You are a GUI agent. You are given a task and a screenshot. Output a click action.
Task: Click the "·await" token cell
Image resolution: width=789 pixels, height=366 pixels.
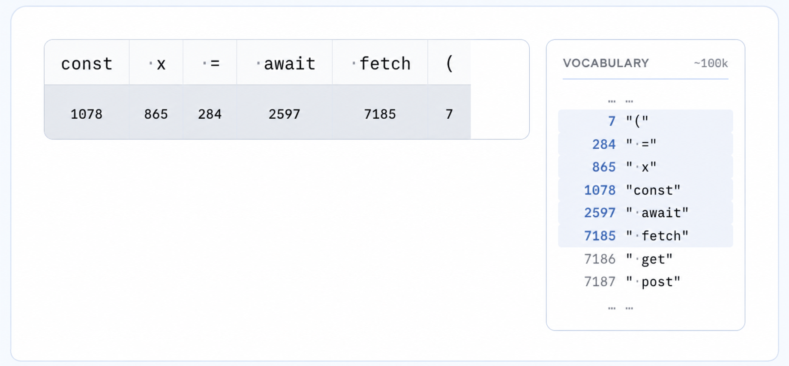pyautogui.click(x=285, y=63)
